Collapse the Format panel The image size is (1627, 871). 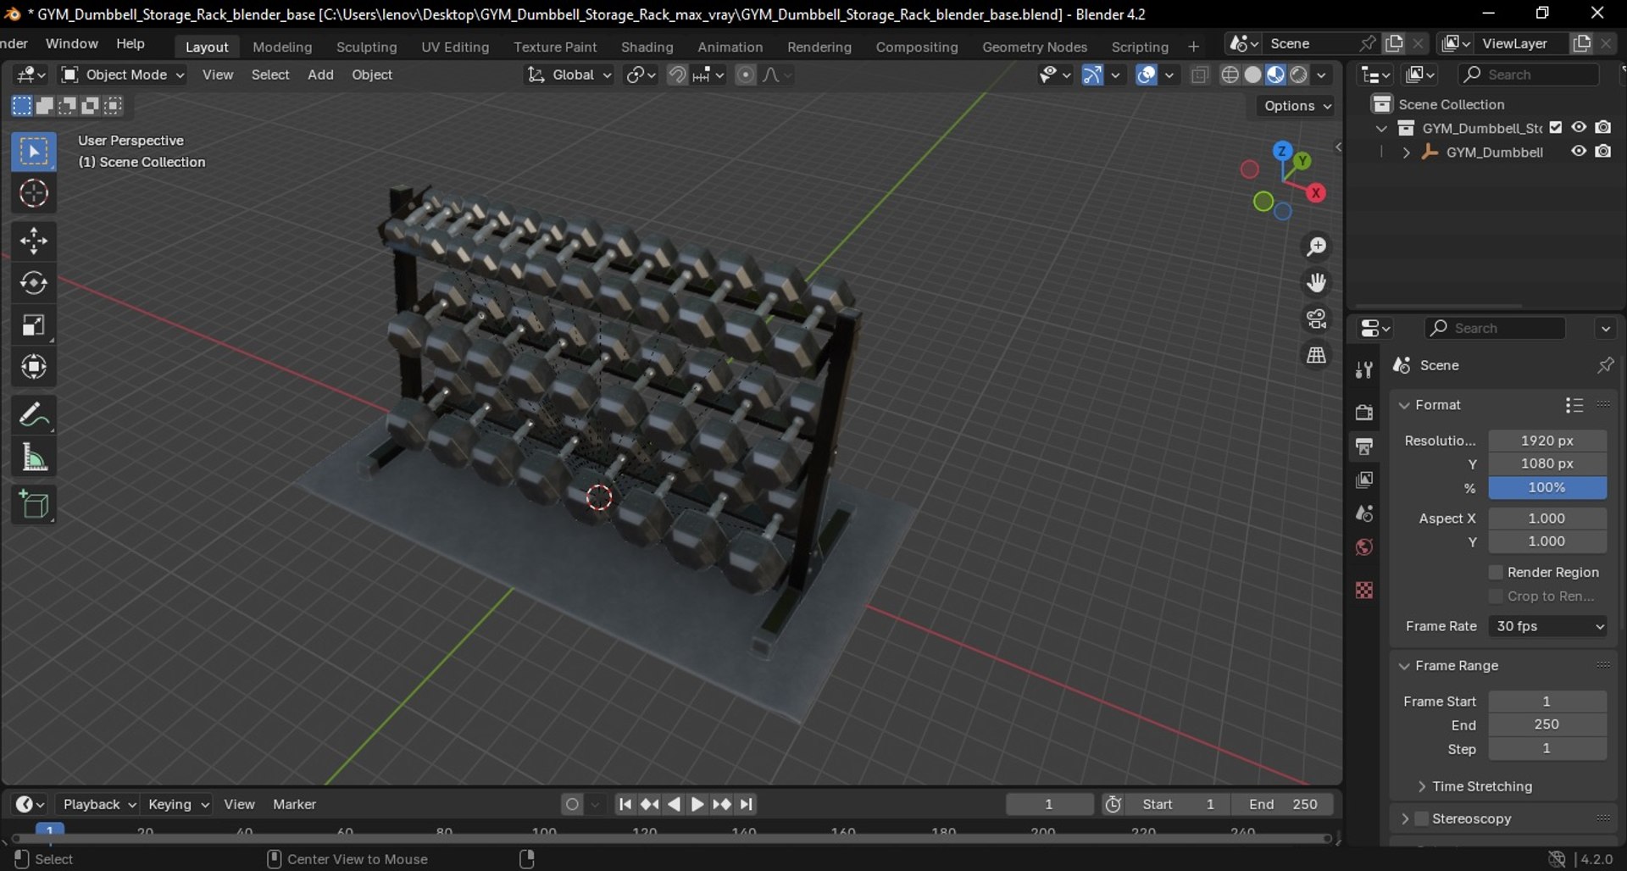(x=1404, y=405)
